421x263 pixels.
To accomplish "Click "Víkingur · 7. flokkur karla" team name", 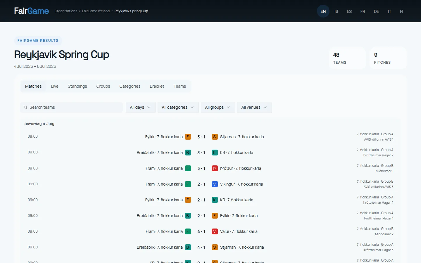I will tap(241, 184).
